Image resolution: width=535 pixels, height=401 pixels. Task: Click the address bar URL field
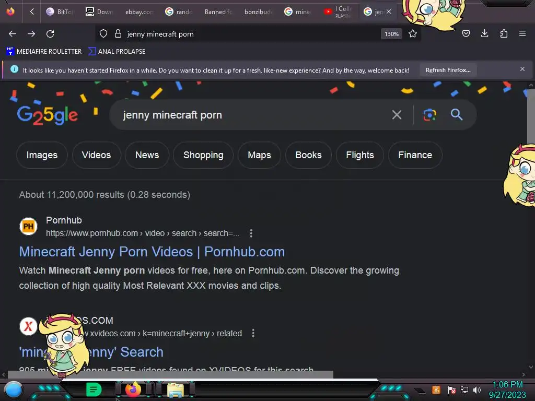pyautogui.click(x=252, y=34)
